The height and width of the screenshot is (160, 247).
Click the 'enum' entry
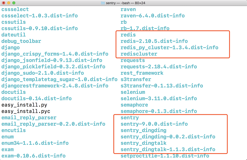[8, 137]
